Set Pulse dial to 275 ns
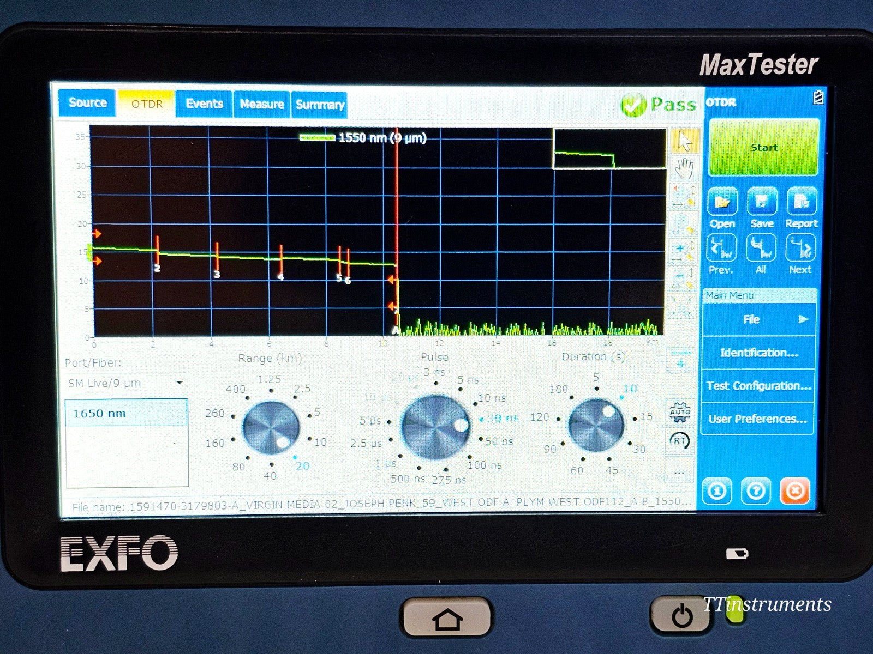This screenshot has width=873, height=654. 449,480
